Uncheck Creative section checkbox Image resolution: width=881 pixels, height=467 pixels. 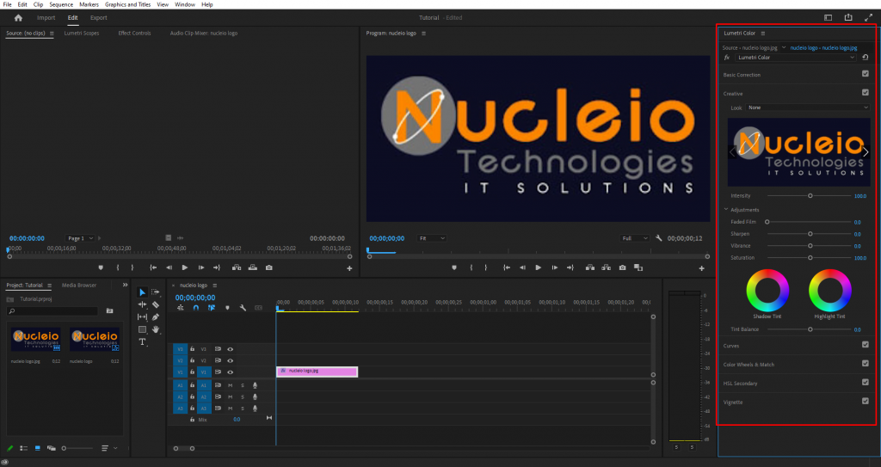coord(866,92)
